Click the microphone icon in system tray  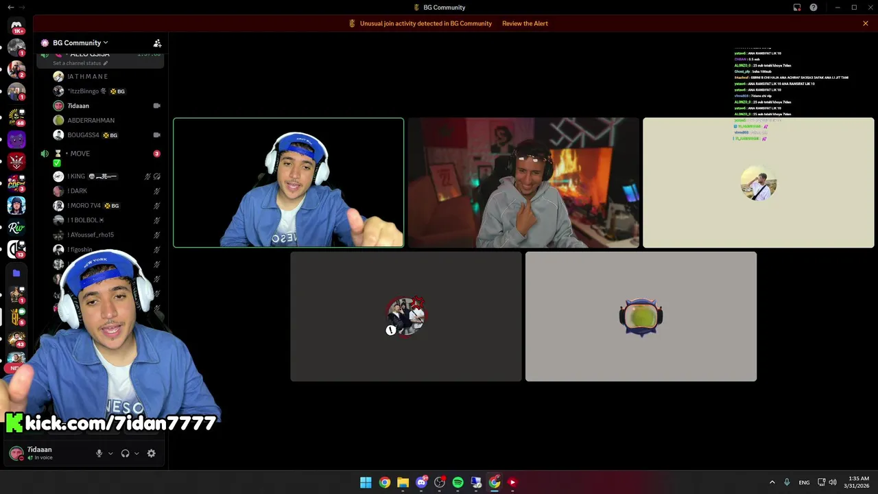[787, 482]
